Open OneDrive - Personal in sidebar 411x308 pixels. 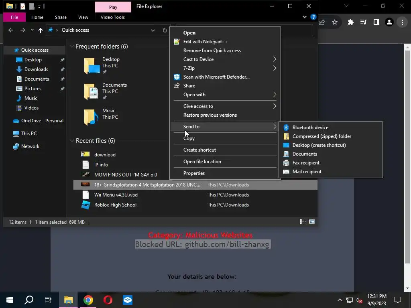(42, 121)
